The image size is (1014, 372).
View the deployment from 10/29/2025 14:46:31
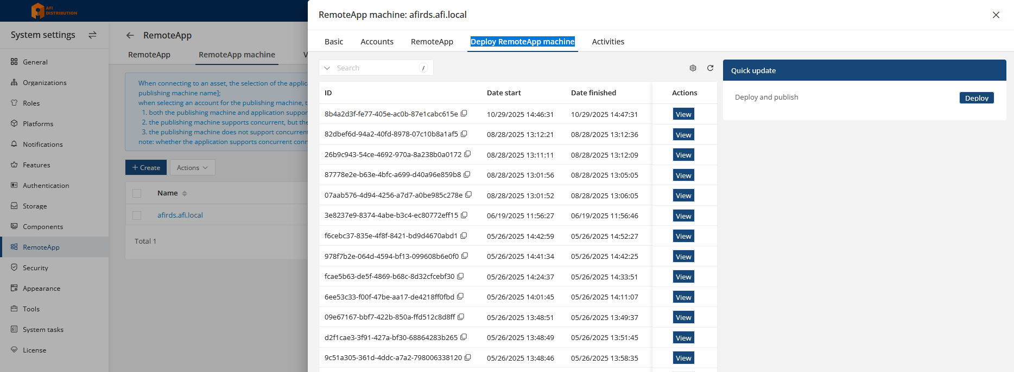click(683, 114)
